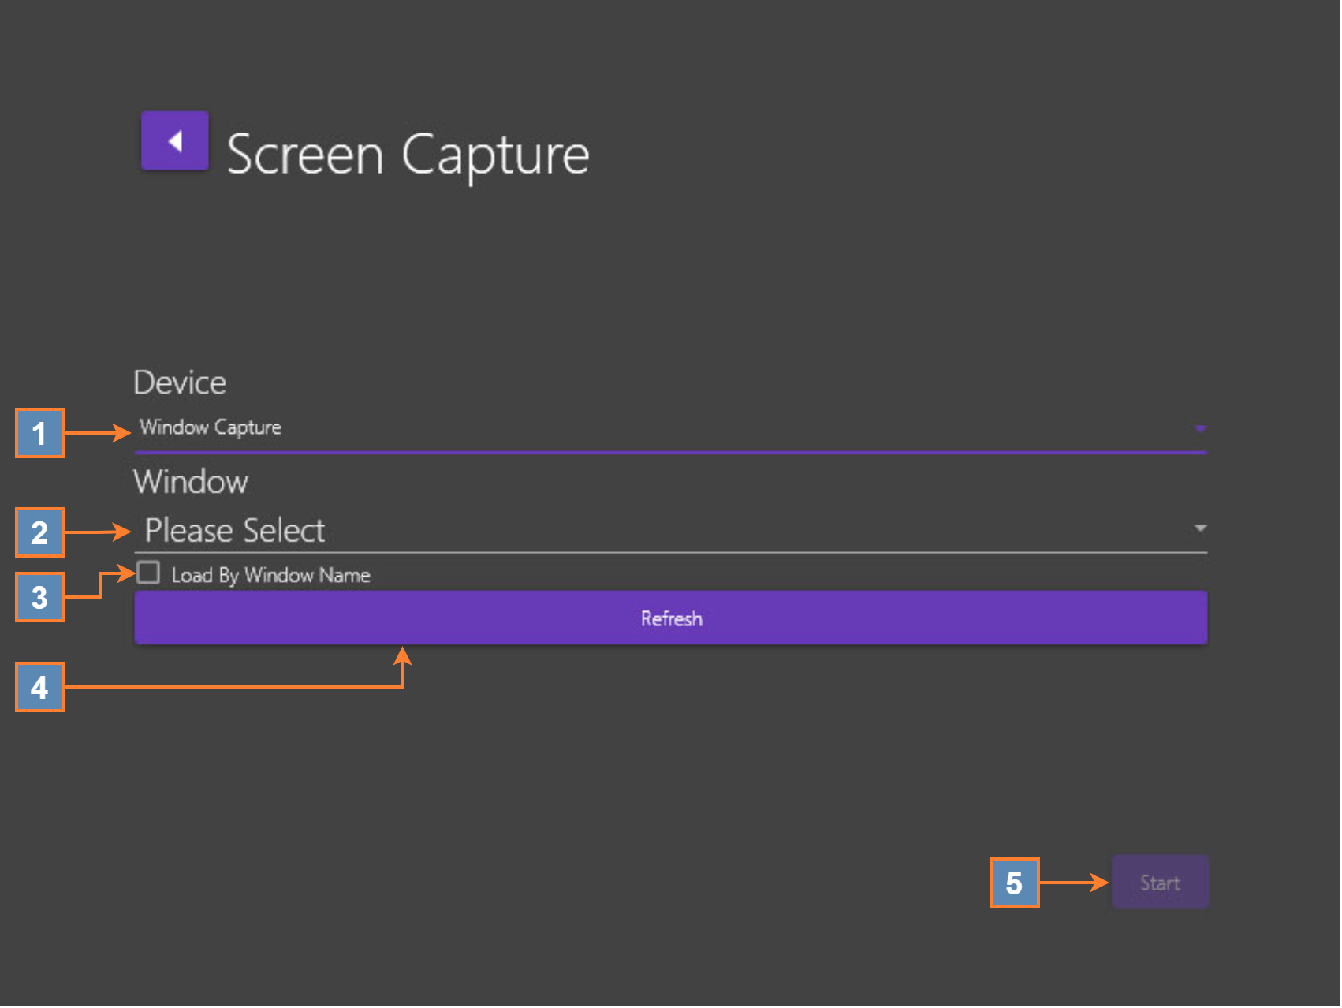Click the purple back arrow button
The width and height of the screenshot is (1342, 1008).
point(174,141)
